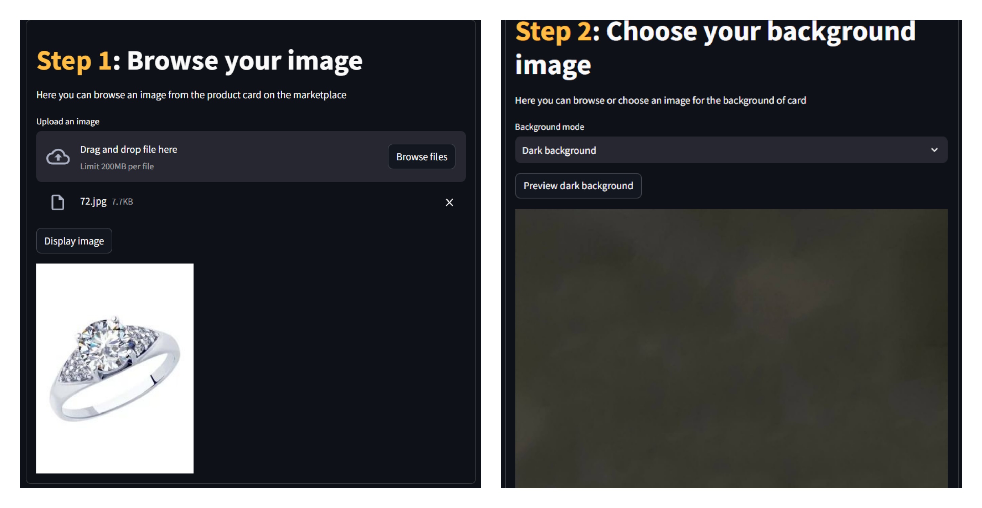
Task: Click the 7.7KB file size text
Action: click(x=122, y=202)
